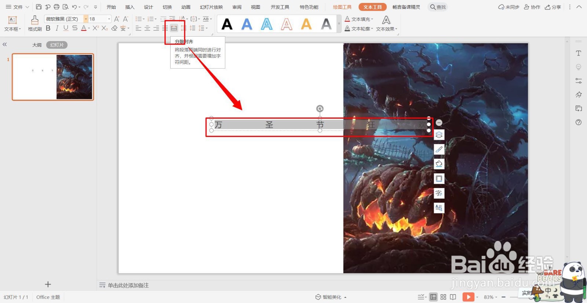Screen dimensions: 587x303
Task: Select the blue filled A text style
Action: (247, 24)
